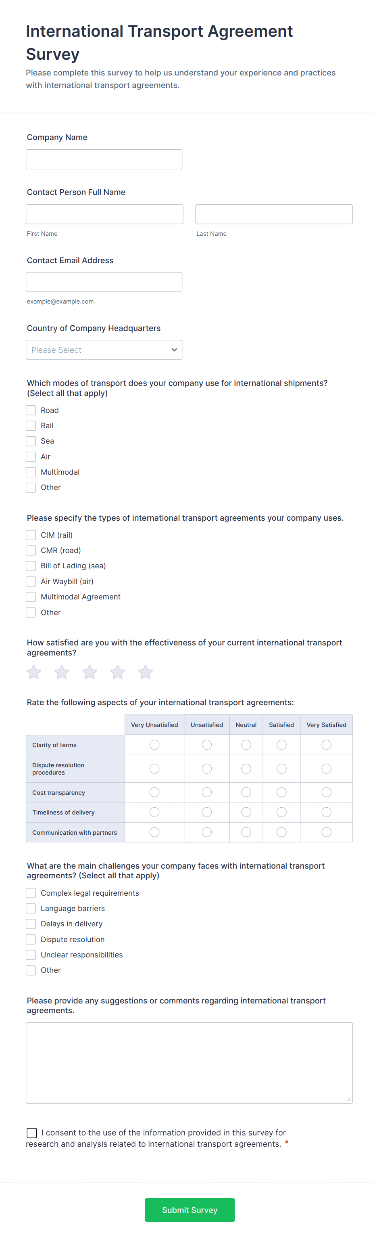375x1242 pixels.
Task: Check the Multimodal transport mode
Action: coord(31,472)
